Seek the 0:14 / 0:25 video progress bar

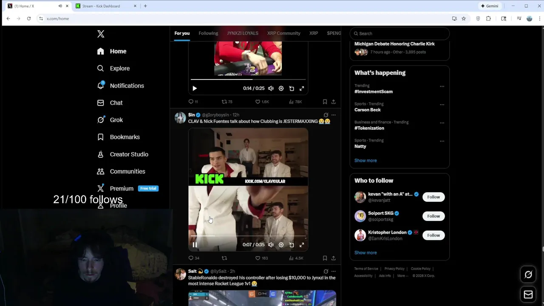click(x=248, y=79)
